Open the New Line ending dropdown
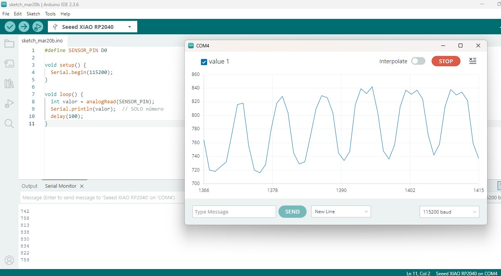This screenshot has width=501, height=276. 341,212
